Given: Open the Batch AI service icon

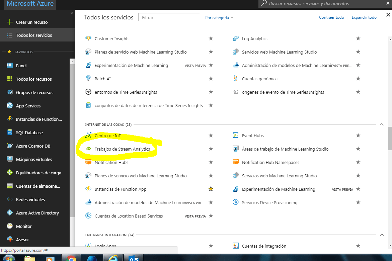Looking at the screenshot, I should (x=88, y=79).
